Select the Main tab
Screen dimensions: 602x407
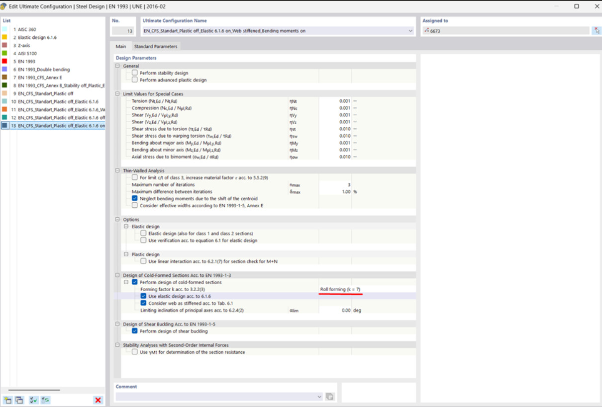pos(120,47)
